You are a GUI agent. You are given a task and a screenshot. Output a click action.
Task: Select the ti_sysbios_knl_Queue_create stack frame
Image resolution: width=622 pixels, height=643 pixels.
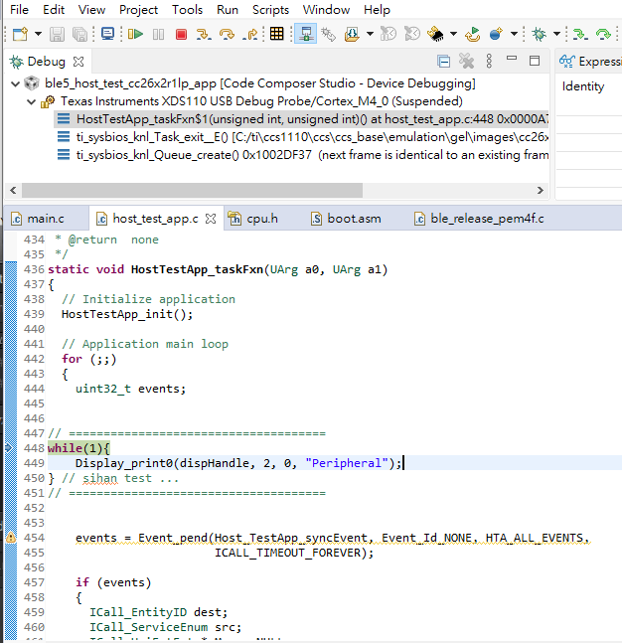[x=301, y=155]
